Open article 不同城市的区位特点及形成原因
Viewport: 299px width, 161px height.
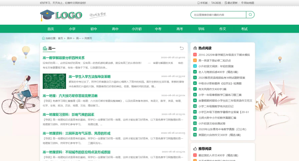(x=76, y=152)
